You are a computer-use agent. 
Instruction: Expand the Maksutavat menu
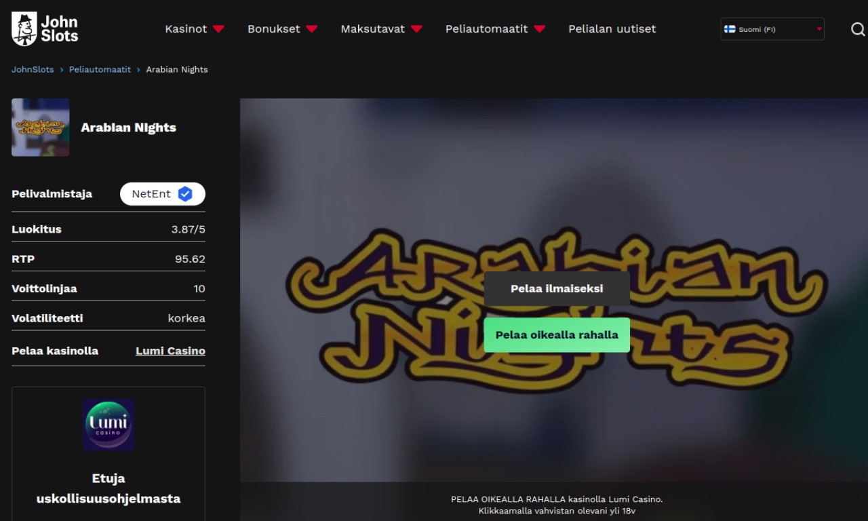[381, 28]
